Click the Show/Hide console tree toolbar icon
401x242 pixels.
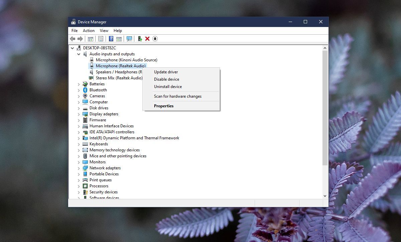(x=90, y=39)
